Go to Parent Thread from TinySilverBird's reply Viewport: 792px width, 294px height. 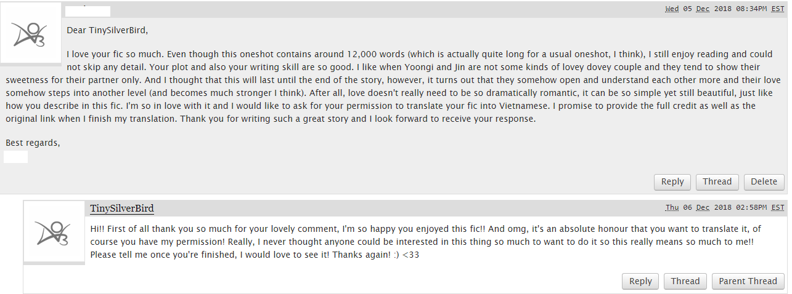coord(748,281)
